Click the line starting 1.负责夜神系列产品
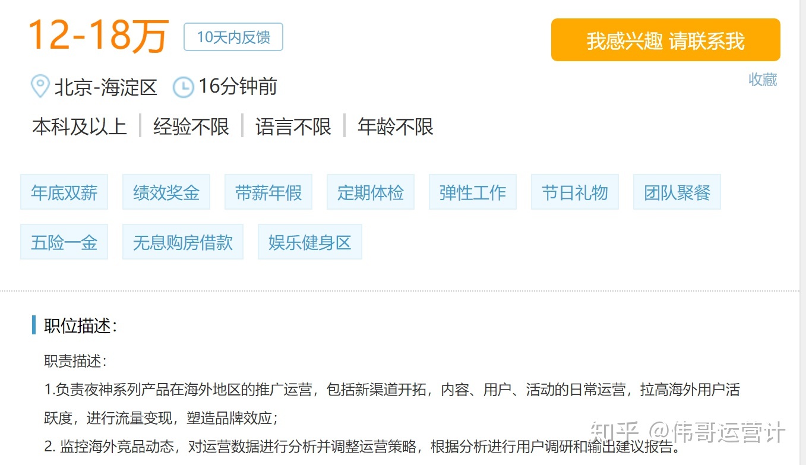 click(392, 390)
